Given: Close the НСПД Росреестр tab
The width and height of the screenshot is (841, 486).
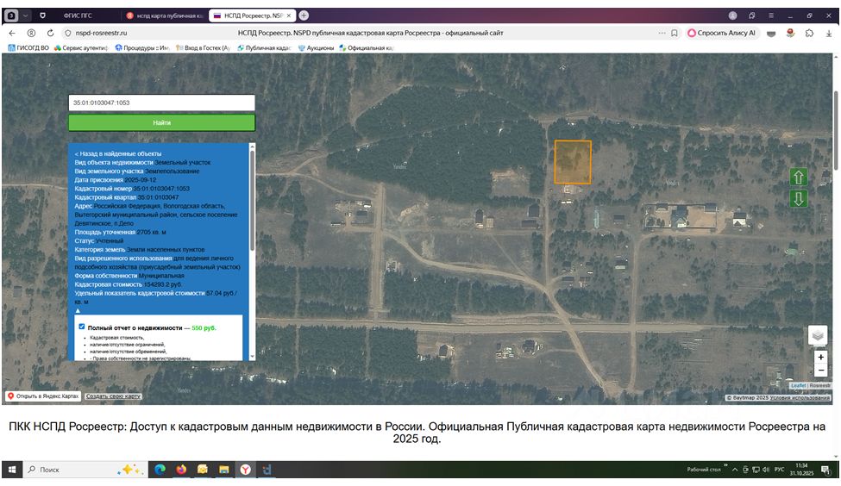Looking at the screenshot, I should click(x=289, y=16).
